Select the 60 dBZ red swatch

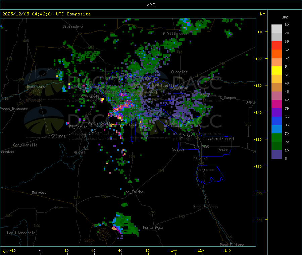coord(276,45)
